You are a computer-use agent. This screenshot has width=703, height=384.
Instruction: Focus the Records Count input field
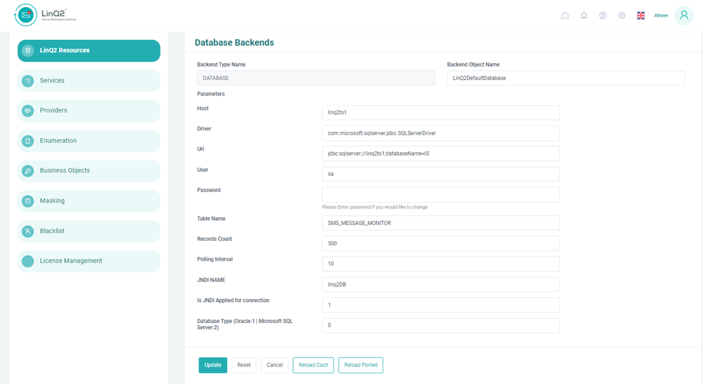pos(441,243)
